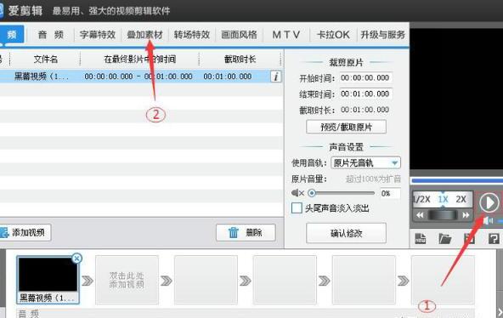Click the 原片音量 slider handle
The image size is (503, 318).
pos(312,193)
